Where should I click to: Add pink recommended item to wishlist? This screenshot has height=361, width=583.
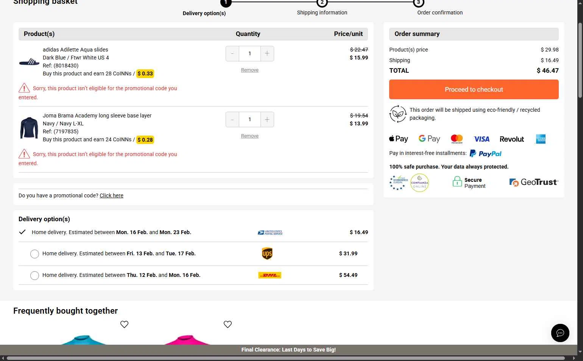click(228, 324)
